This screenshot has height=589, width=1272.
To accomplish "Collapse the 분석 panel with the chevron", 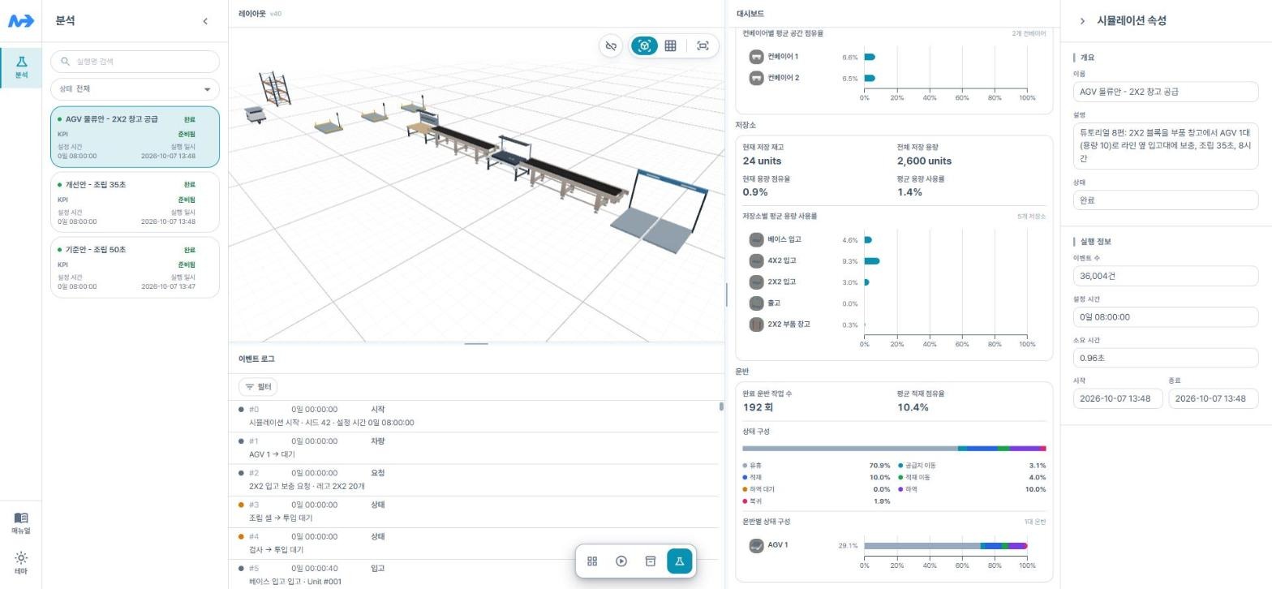I will 205,21.
